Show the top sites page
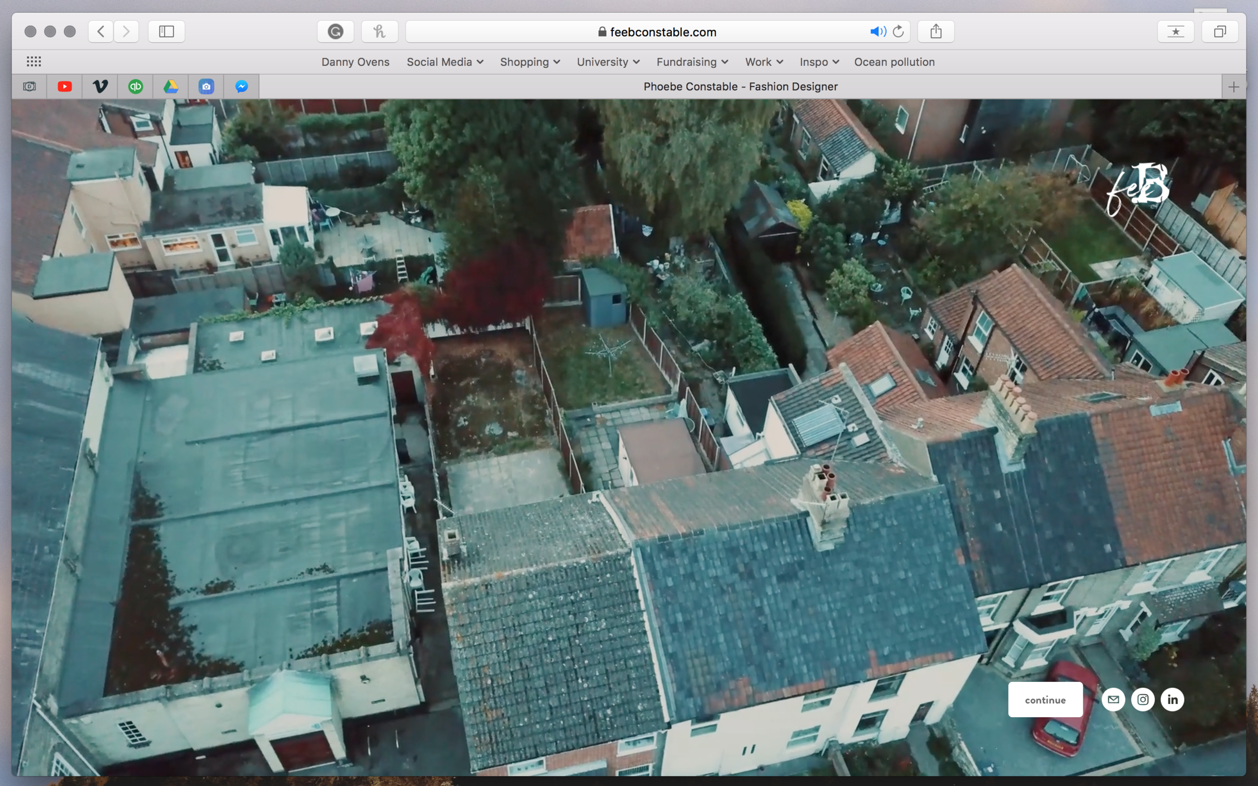 [1176, 31]
